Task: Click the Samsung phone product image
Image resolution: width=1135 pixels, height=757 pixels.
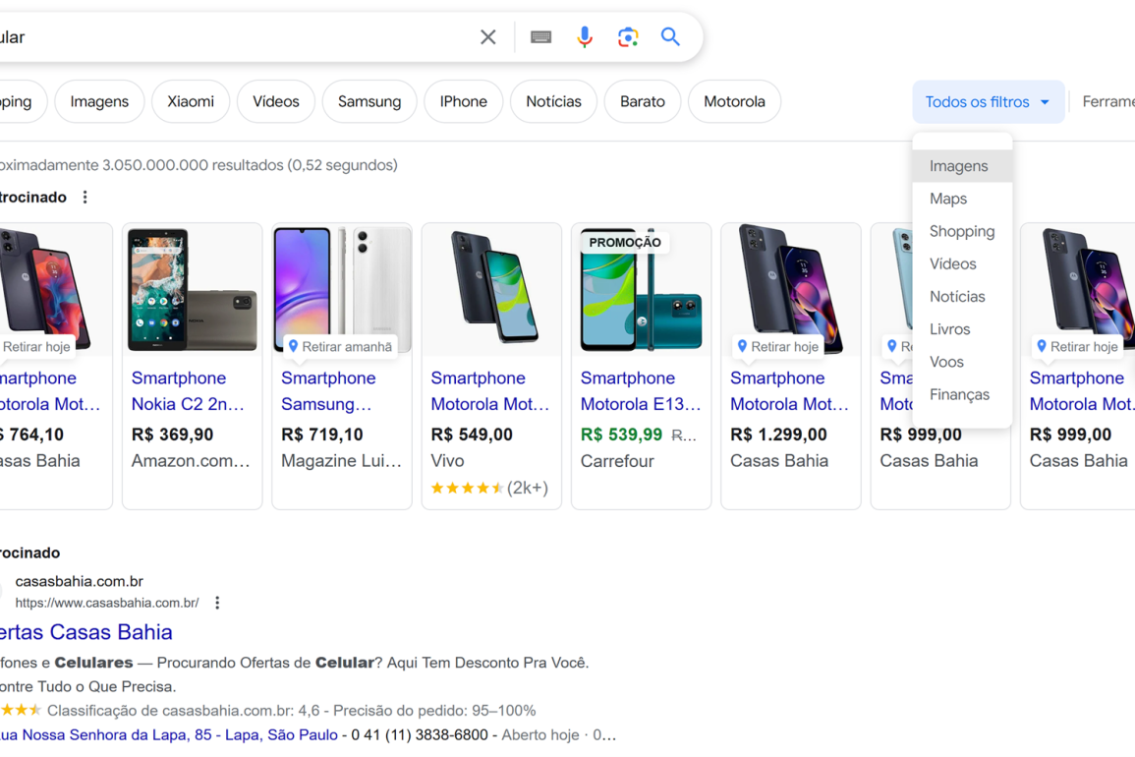Action: [342, 290]
